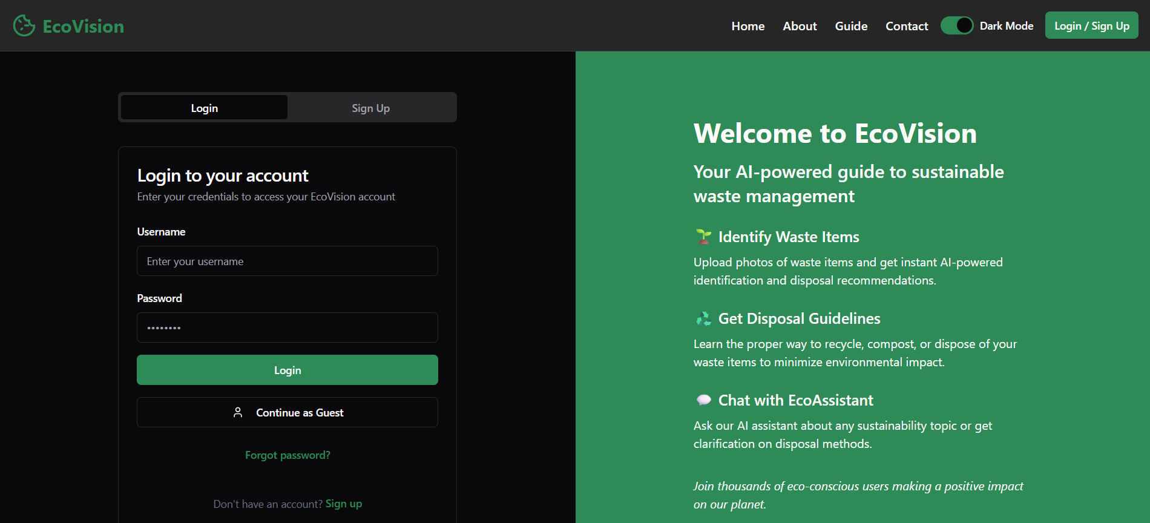Click "Don't have an account?" text
Image resolution: width=1150 pixels, height=523 pixels.
point(268,504)
